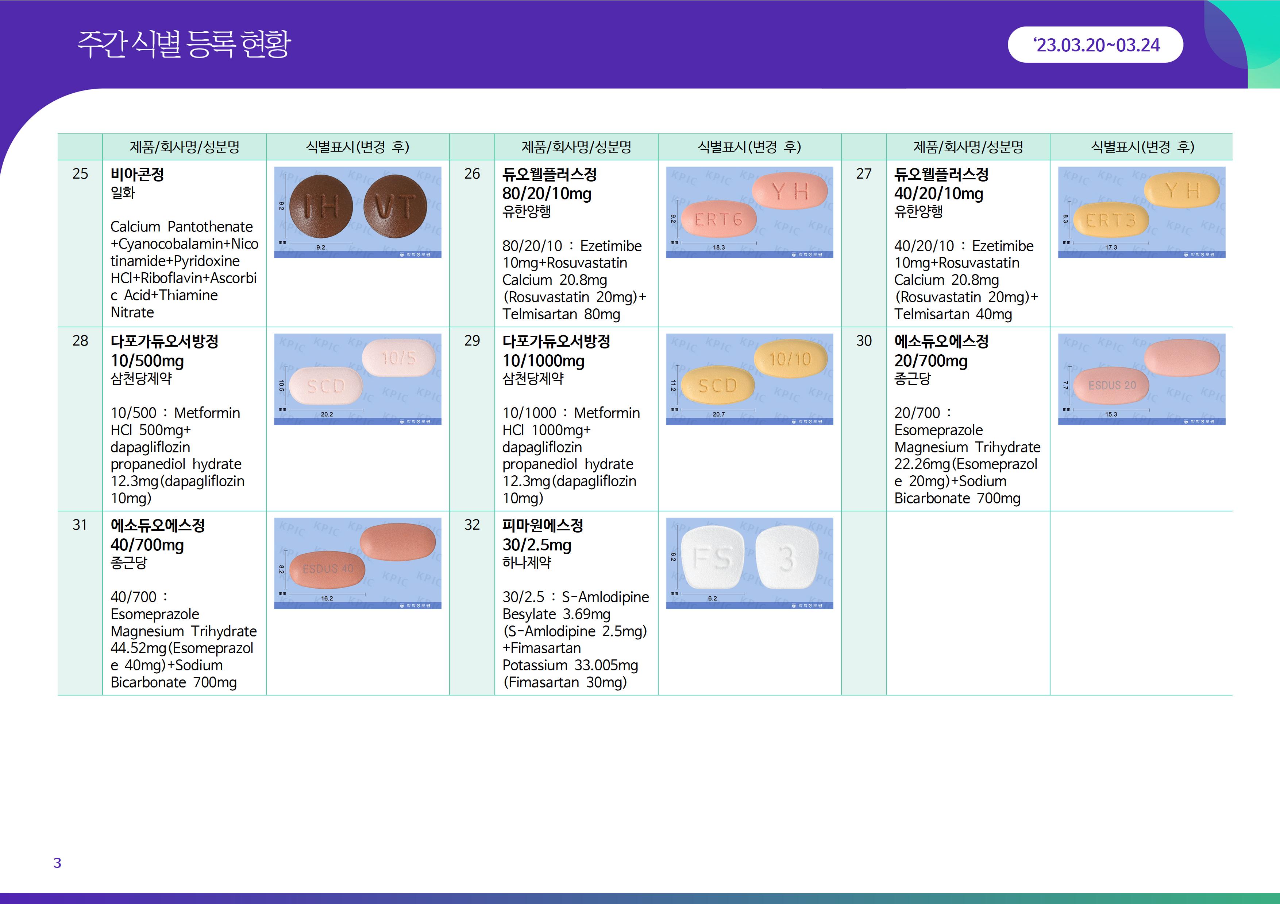Click the white FS tablet image

pyautogui.click(x=713, y=558)
